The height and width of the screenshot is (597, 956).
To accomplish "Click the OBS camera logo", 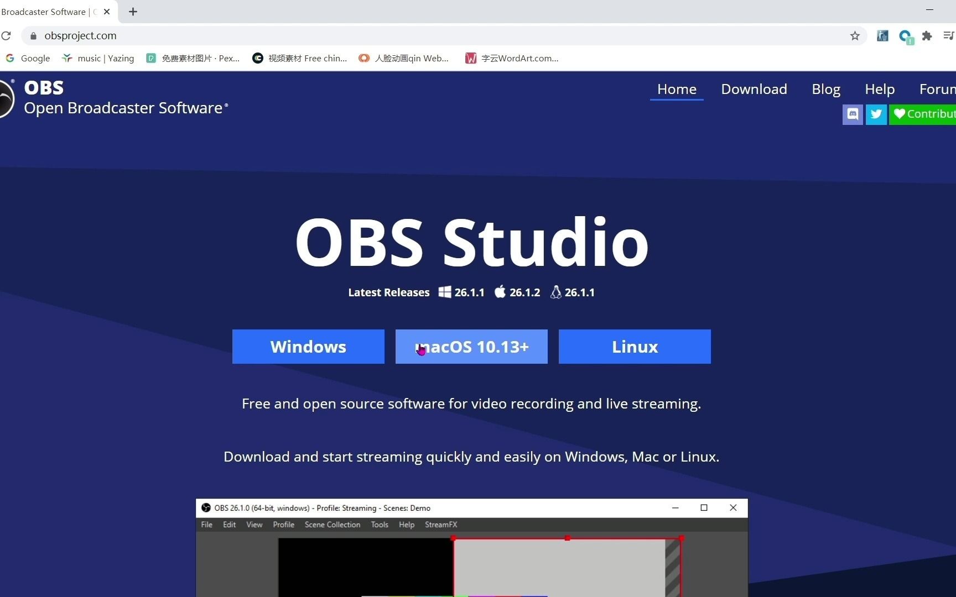I will pyautogui.click(x=4, y=98).
